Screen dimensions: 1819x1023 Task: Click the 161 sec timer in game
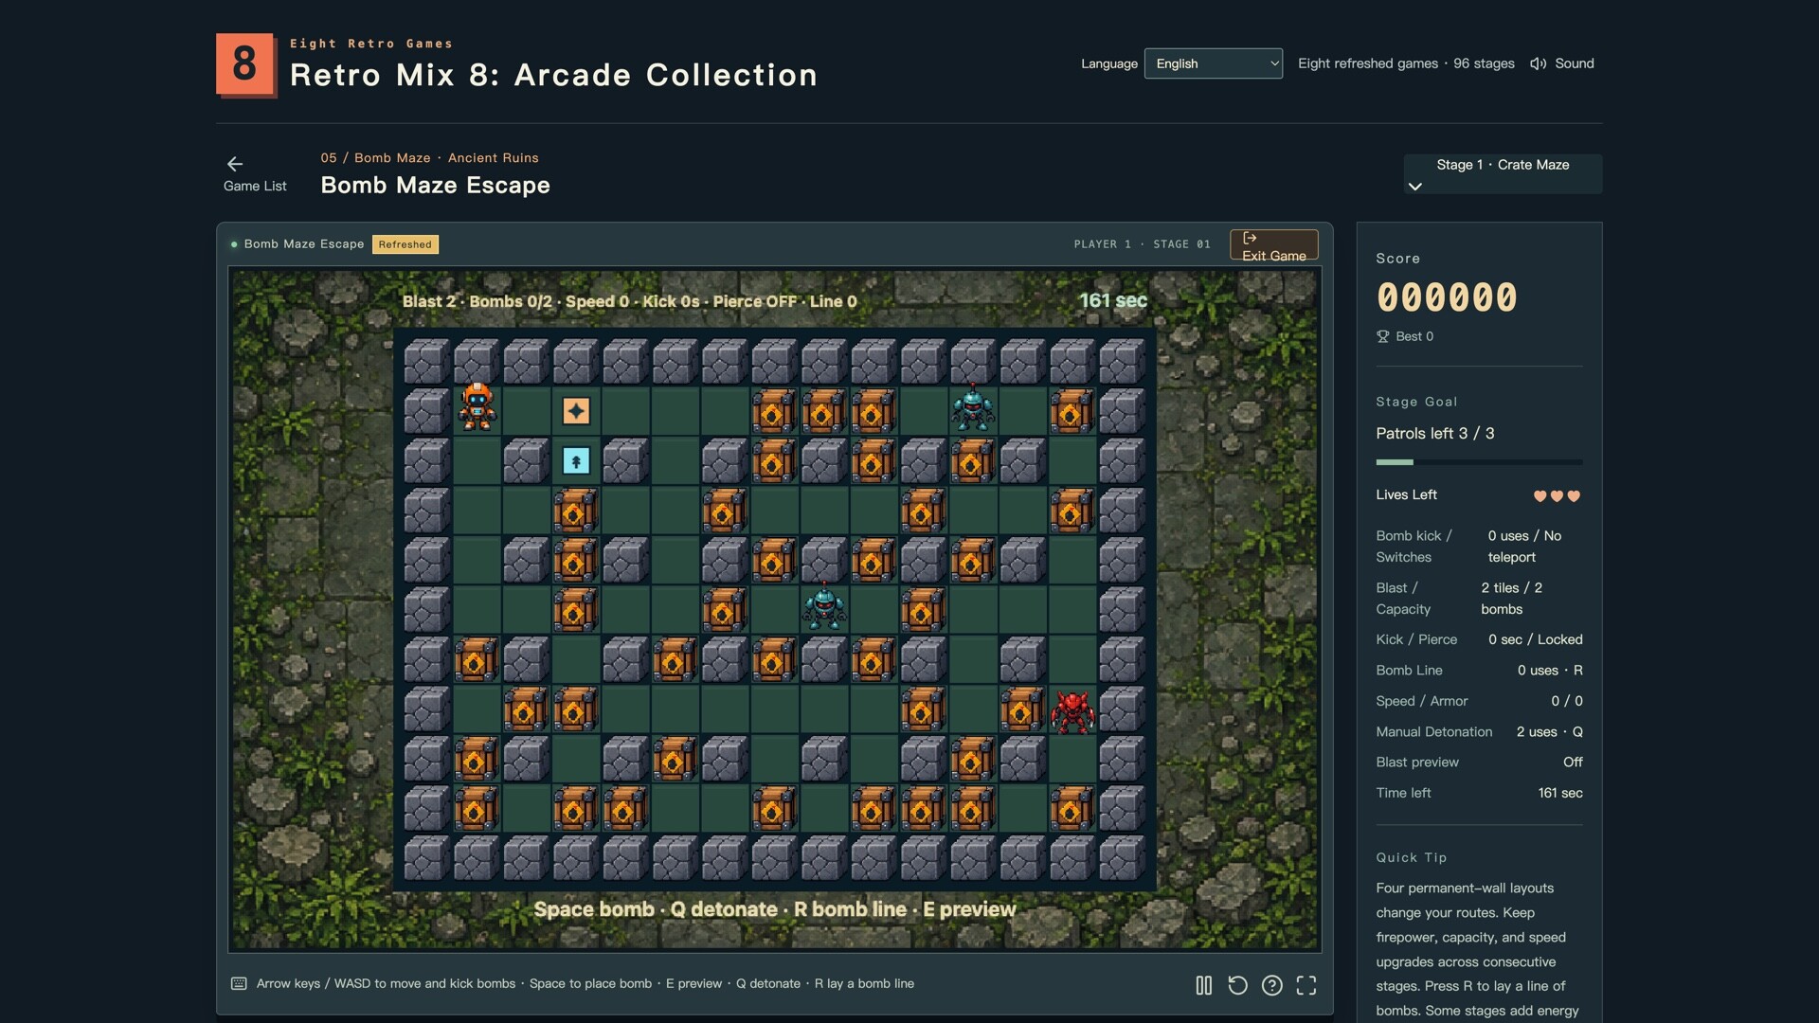point(1113,300)
